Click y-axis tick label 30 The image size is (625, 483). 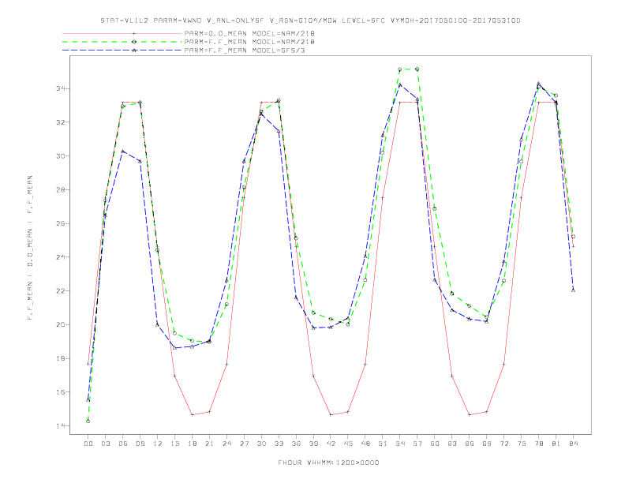[60, 155]
